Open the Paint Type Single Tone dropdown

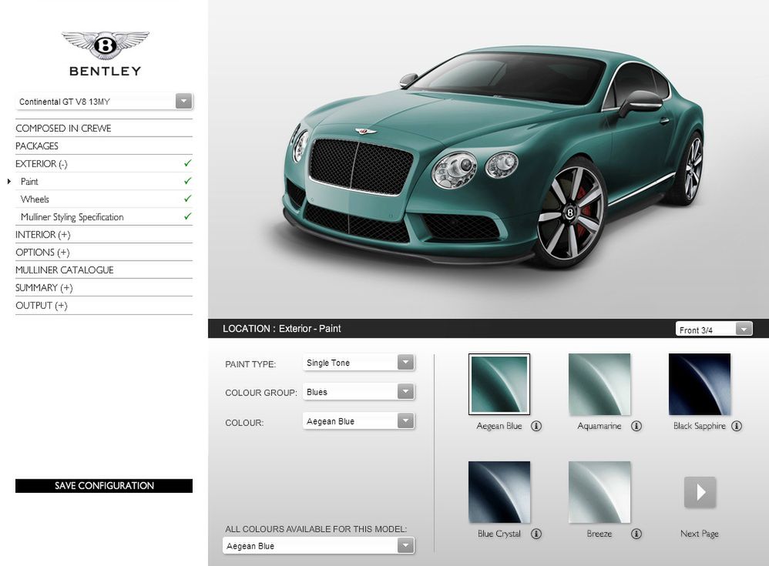[358, 363]
